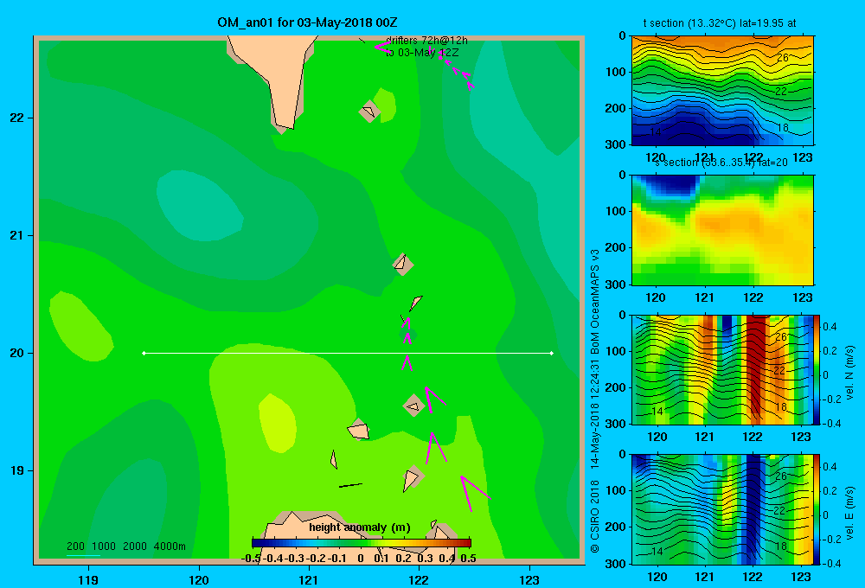Click contour label 26 in temperature section

tap(782, 57)
